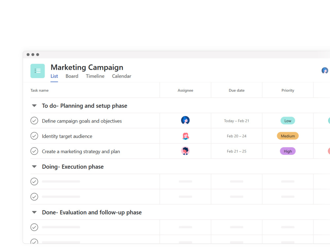Select due date Feb 21 – 25
The image size is (330, 247).
coord(237,151)
